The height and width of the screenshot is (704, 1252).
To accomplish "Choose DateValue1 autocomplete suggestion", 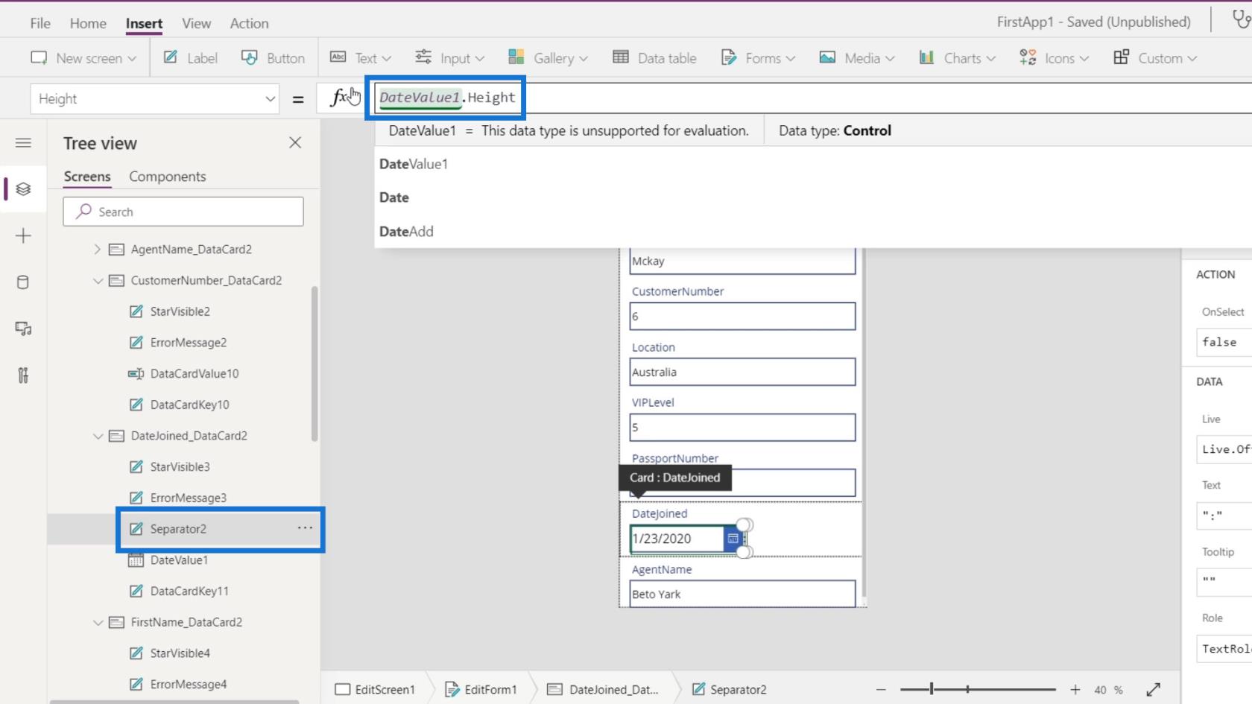I will tap(414, 164).
